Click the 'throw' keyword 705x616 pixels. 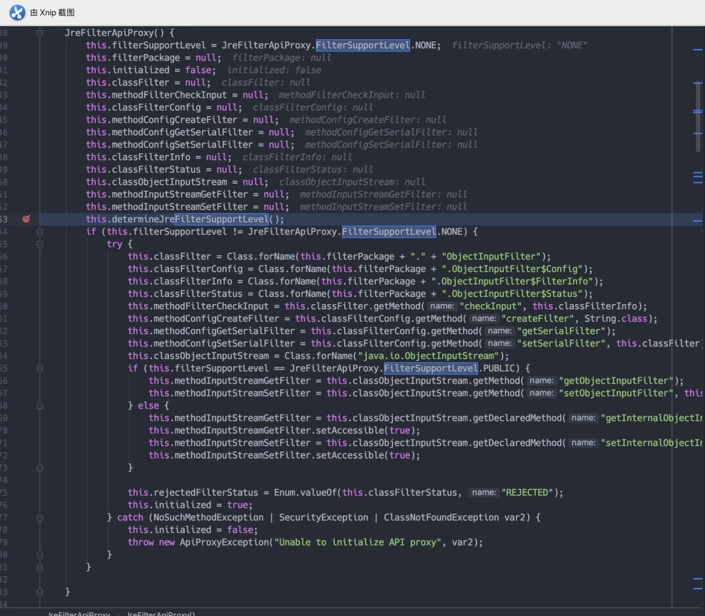click(x=140, y=542)
